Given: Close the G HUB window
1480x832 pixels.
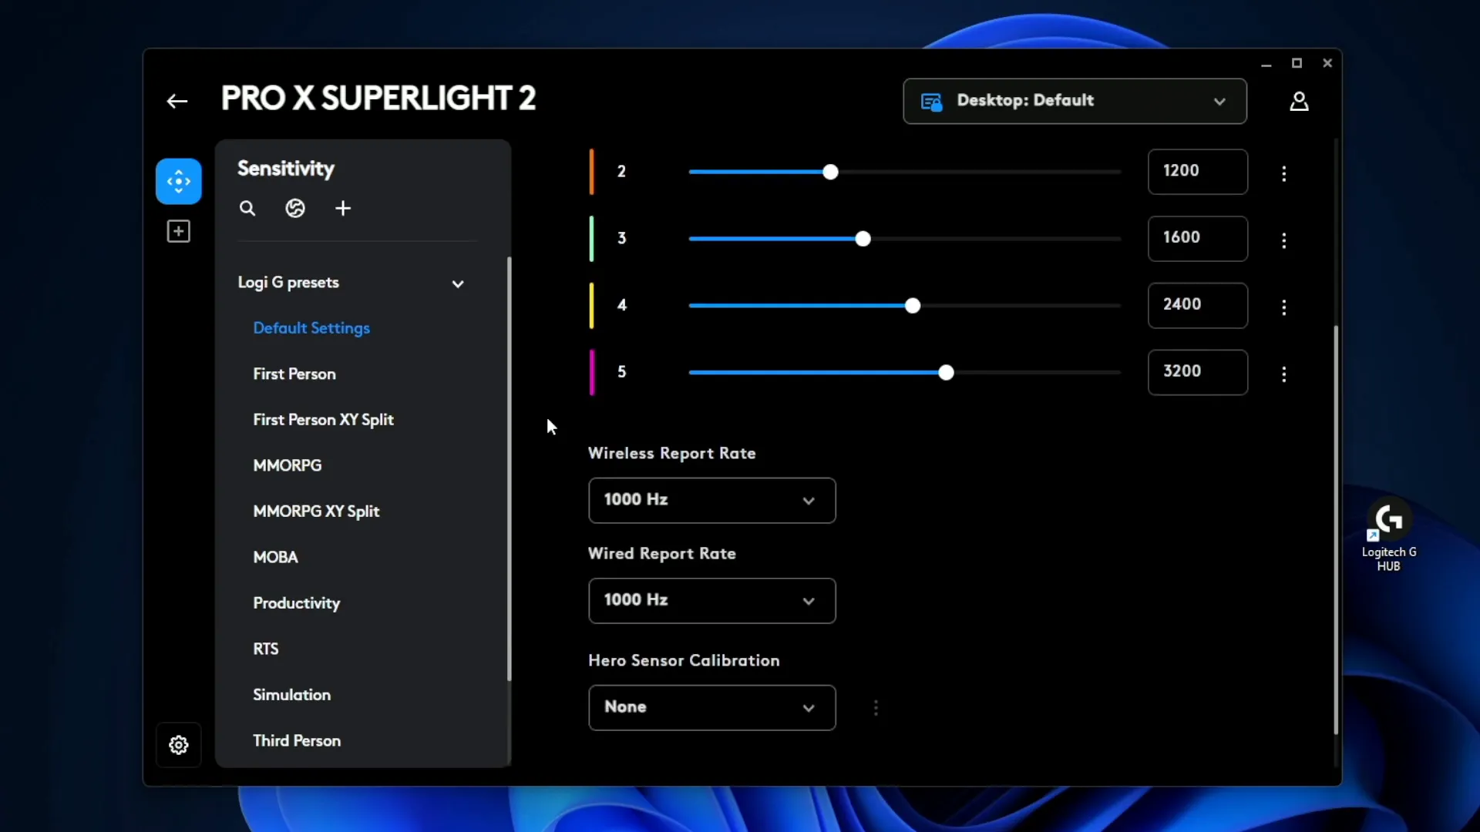Looking at the screenshot, I should pyautogui.click(x=1327, y=63).
